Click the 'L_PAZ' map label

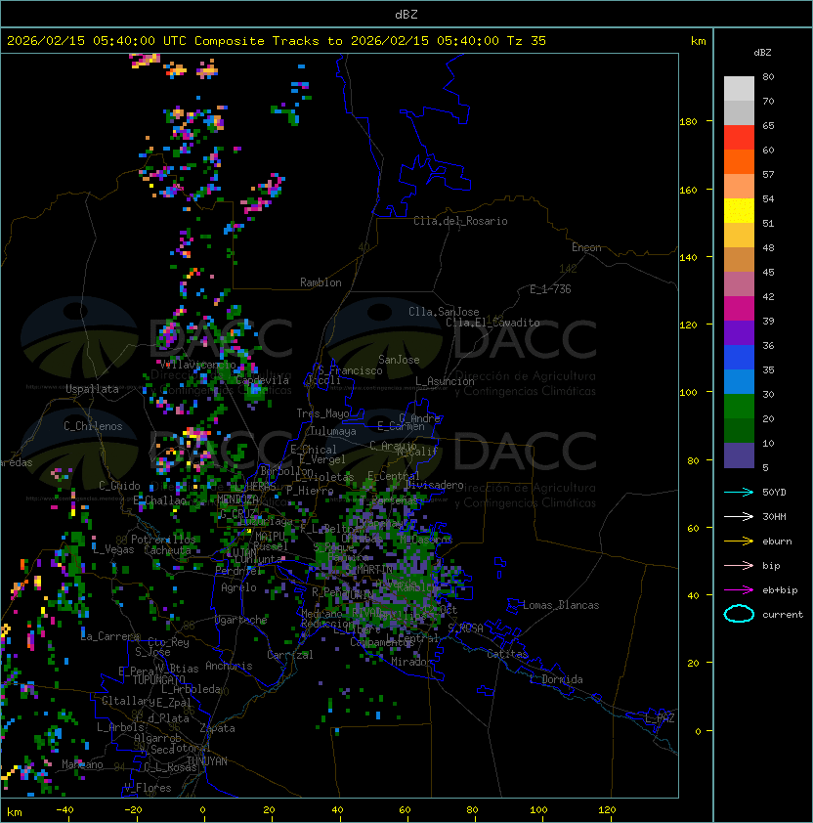pyautogui.click(x=660, y=718)
